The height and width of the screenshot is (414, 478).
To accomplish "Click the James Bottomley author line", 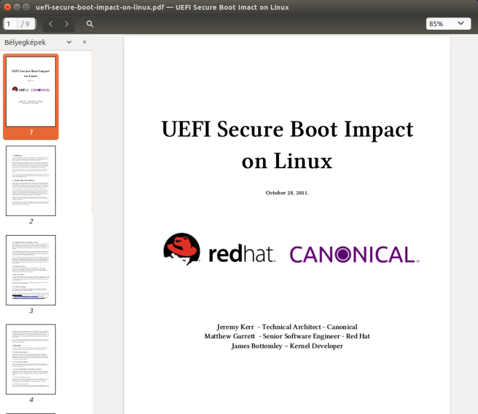I will point(287,346).
